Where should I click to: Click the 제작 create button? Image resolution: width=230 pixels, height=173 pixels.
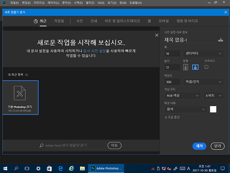click(x=199, y=146)
